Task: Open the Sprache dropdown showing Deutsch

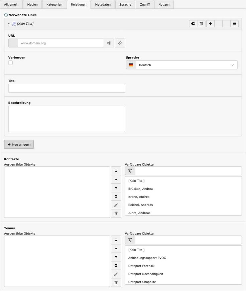Action: pos(182,65)
